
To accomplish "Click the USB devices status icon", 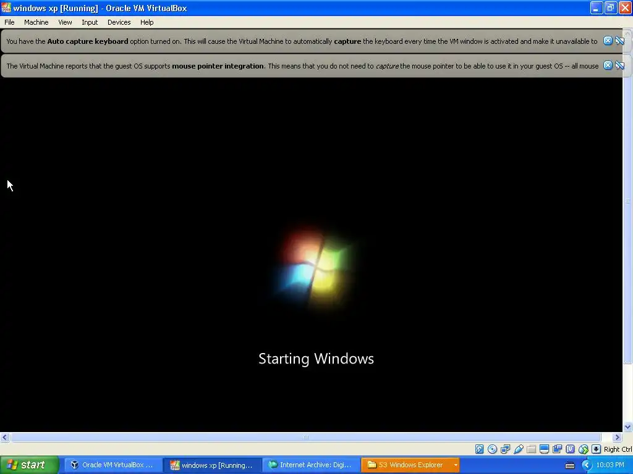I will point(519,449).
